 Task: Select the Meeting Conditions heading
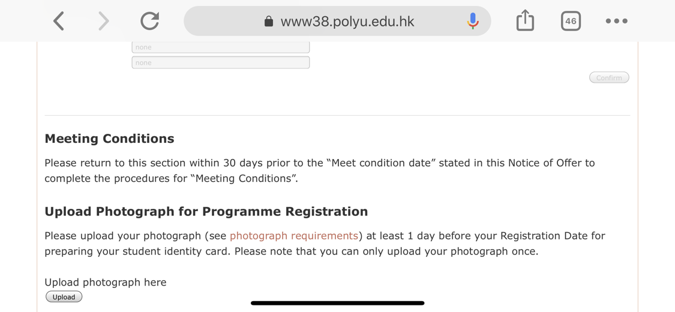click(109, 139)
